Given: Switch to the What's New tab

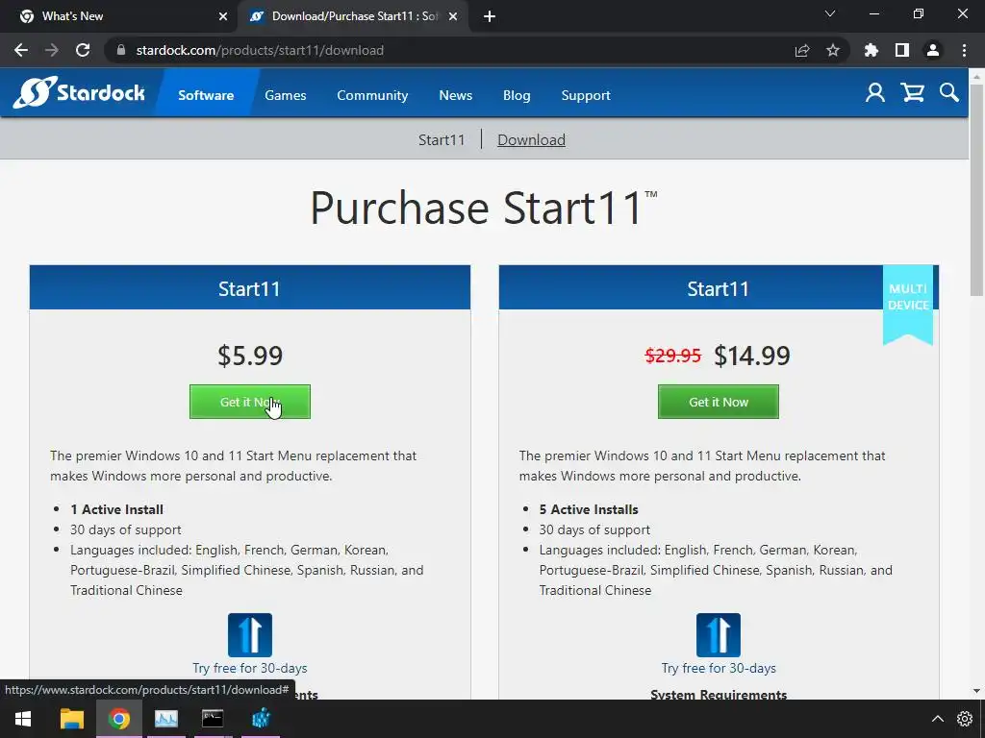Looking at the screenshot, I should [119, 16].
